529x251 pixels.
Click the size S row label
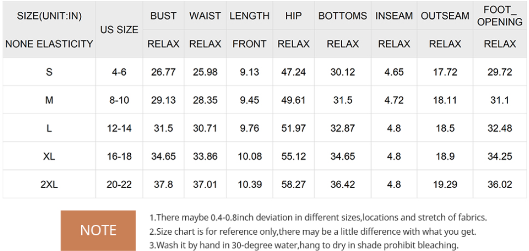click(x=49, y=72)
